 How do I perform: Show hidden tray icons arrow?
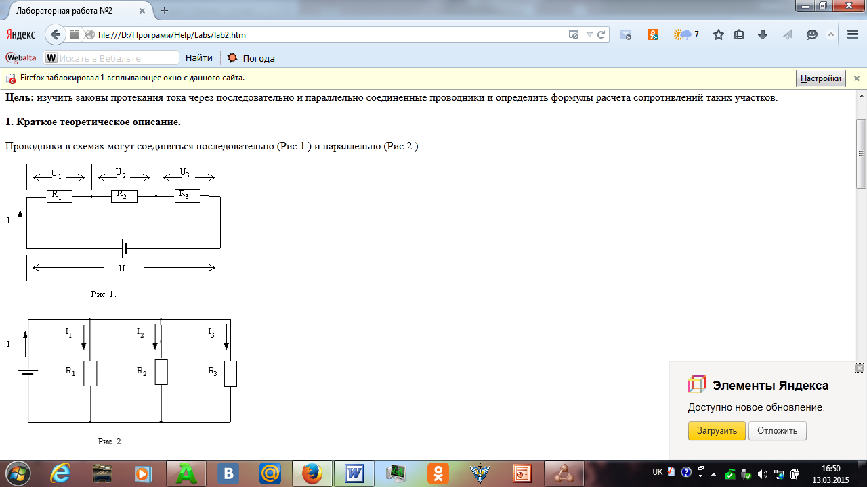pyautogui.click(x=713, y=473)
